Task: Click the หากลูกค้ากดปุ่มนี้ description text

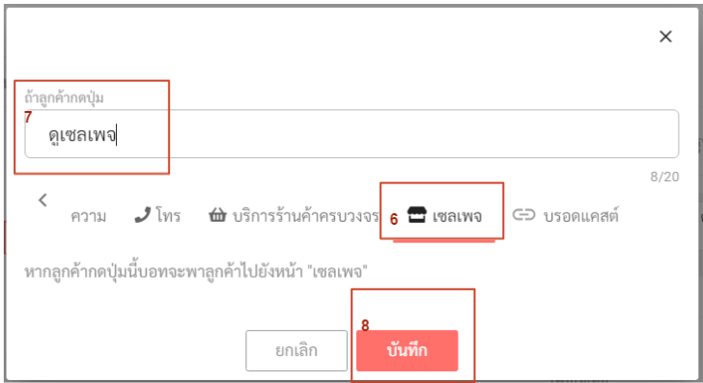Action: click(196, 271)
